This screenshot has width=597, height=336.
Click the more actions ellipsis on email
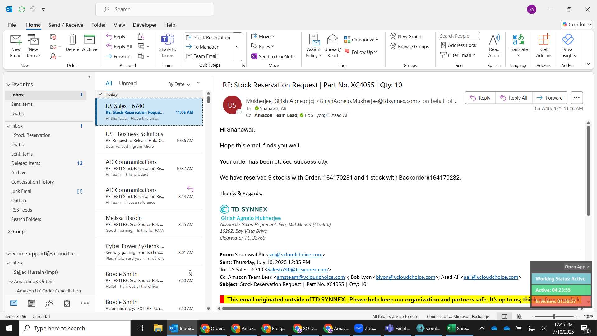tap(576, 98)
